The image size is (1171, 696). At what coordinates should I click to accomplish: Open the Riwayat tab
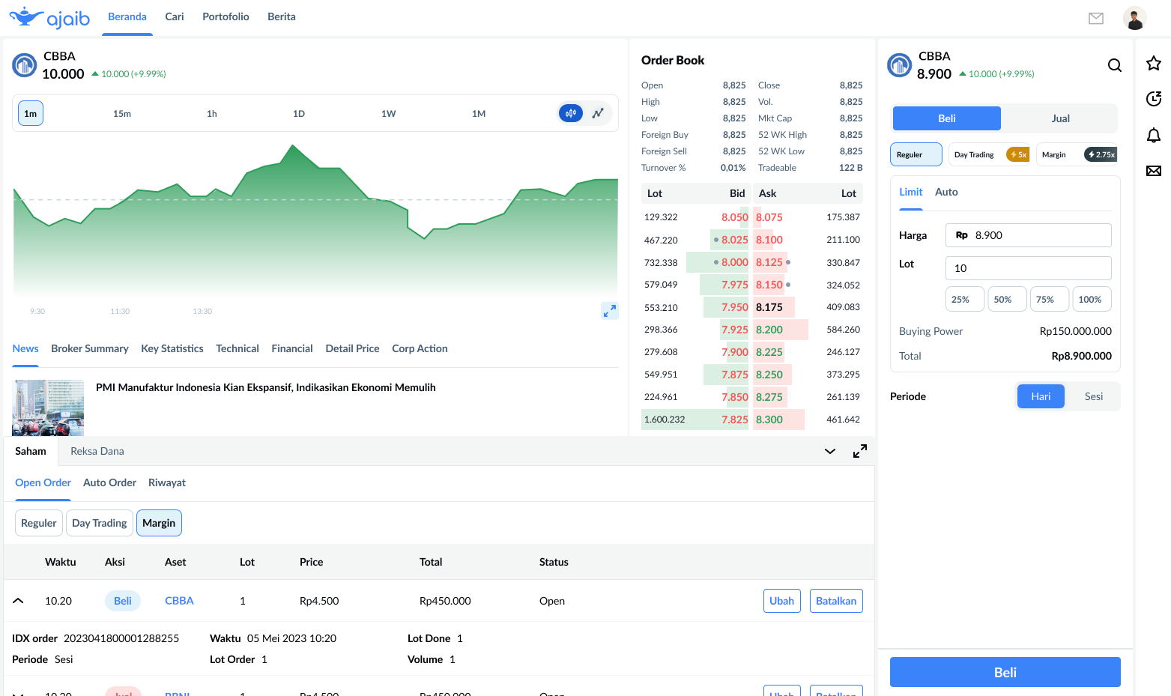(x=167, y=482)
